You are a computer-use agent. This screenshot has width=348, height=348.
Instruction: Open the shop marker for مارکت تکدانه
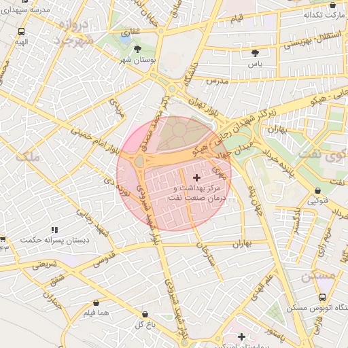[332, 5]
